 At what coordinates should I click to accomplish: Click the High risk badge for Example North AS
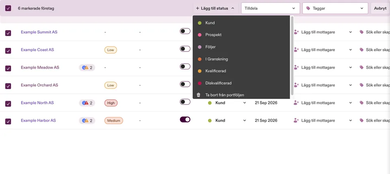click(x=111, y=103)
